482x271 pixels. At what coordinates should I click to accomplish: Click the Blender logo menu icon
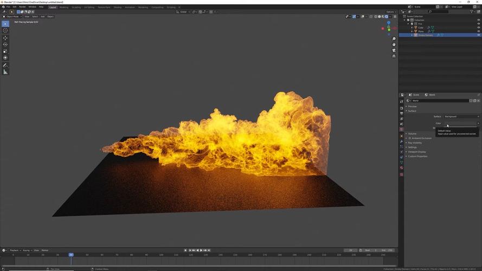3,7
